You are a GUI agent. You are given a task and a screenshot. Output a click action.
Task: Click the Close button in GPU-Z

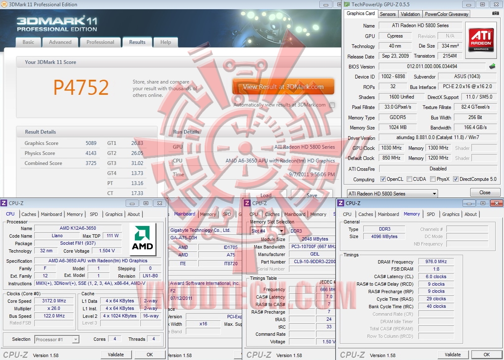coord(485,193)
